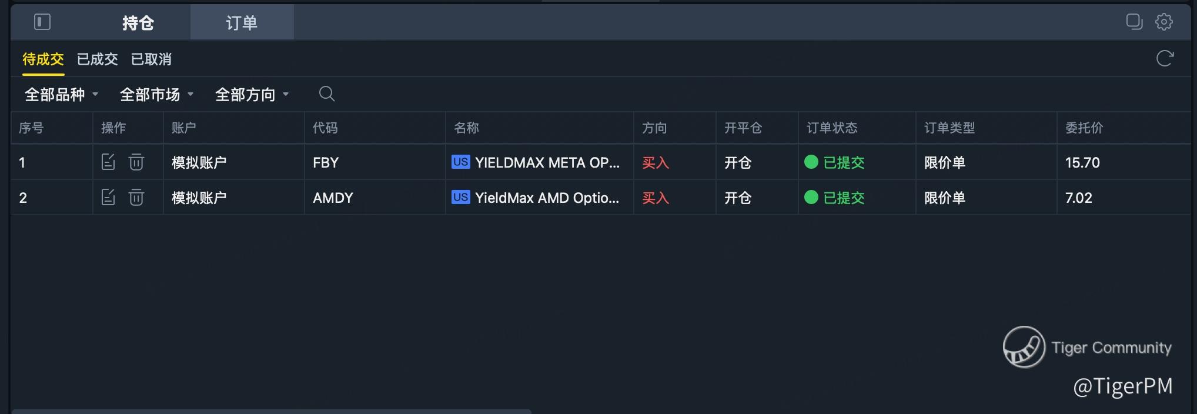Switch to the 持仓 tab
Image resolution: width=1197 pixels, height=414 pixels.
point(138,23)
